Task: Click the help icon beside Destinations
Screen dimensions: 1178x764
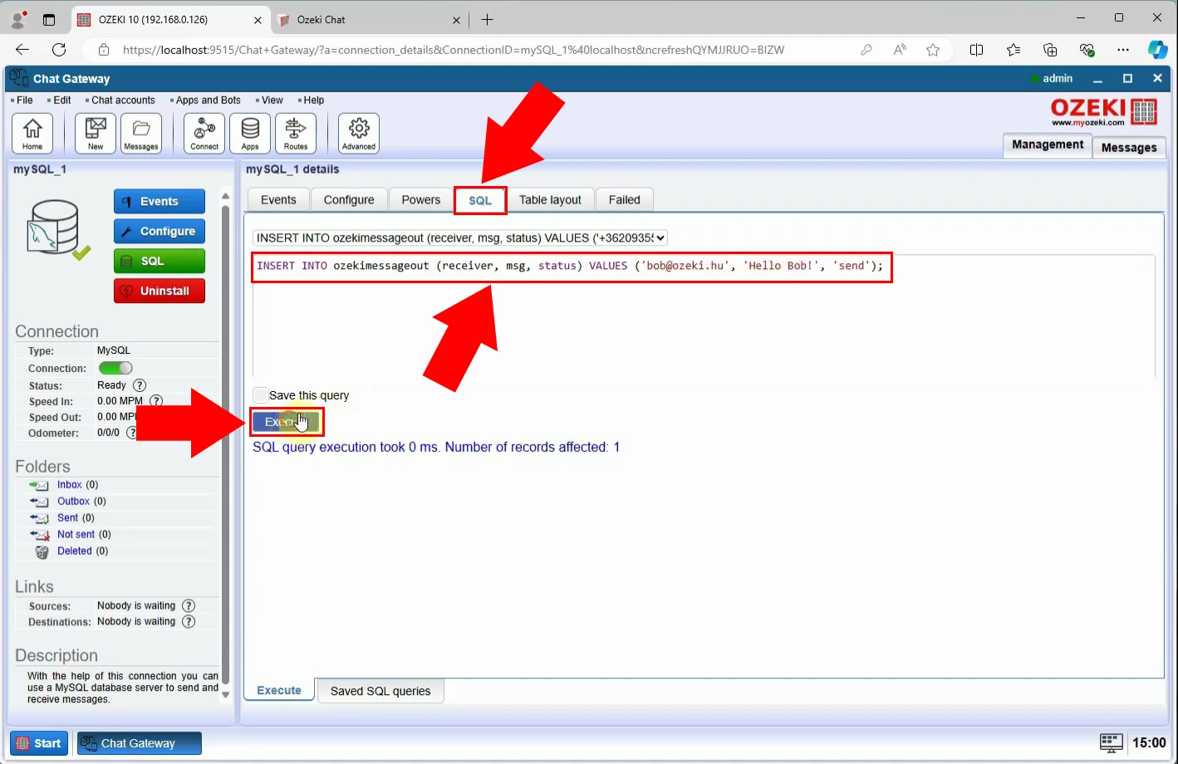Action: (189, 622)
